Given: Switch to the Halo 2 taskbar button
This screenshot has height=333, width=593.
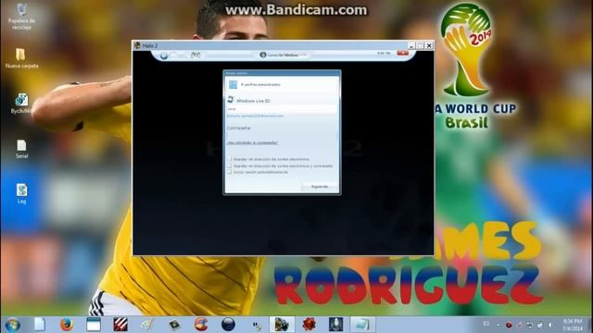Looking at the screenshot, I should [x=282, y=325].
